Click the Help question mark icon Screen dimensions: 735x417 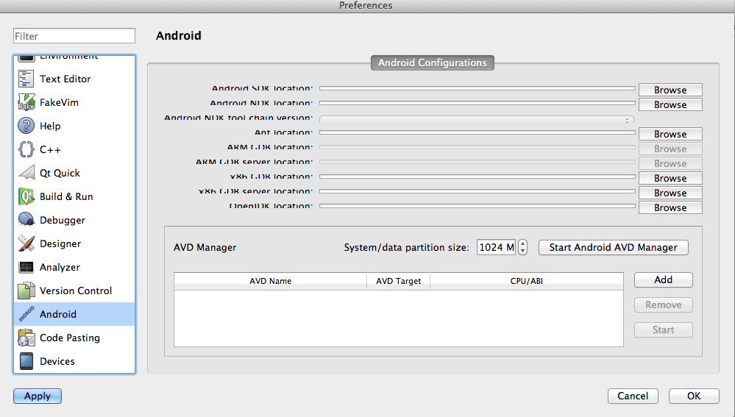[26, 126]
